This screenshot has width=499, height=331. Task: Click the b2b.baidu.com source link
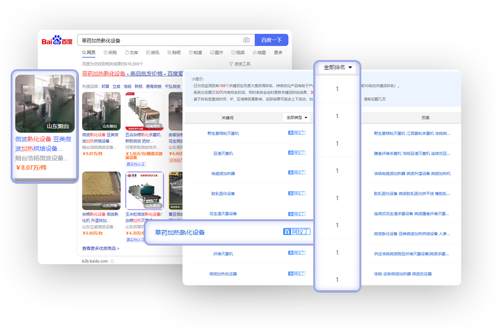pos(95,261)
